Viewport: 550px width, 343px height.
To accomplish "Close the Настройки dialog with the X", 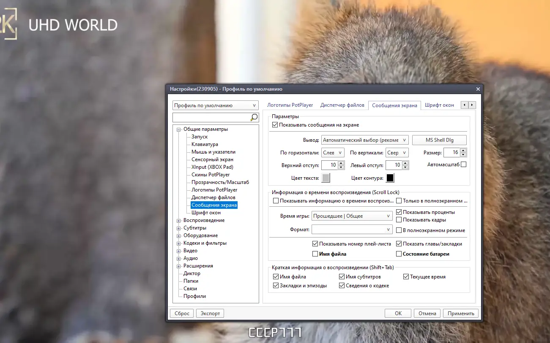I will pyautogui.click(x=478, y=89).
